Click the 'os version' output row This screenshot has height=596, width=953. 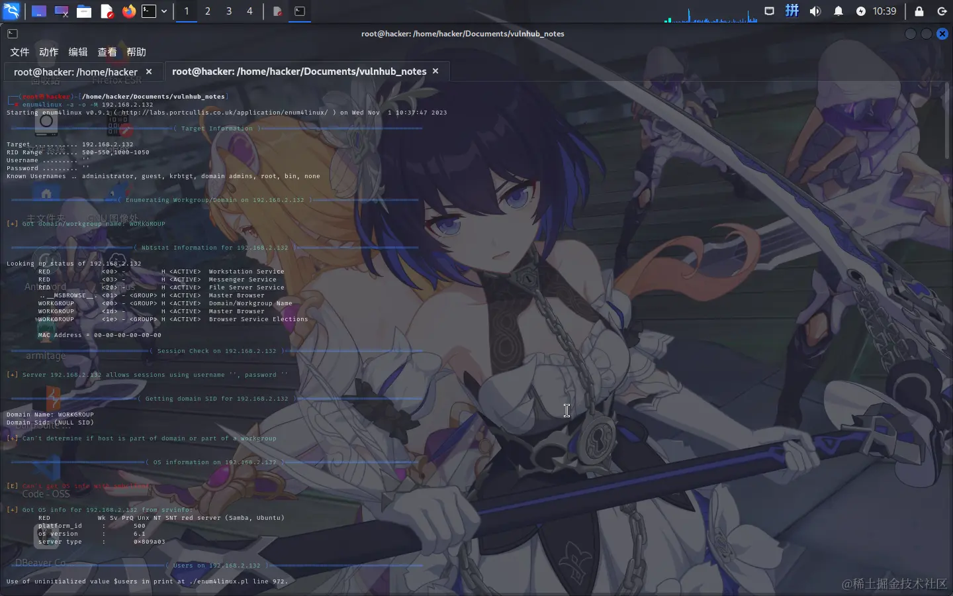tap(91, 534)
